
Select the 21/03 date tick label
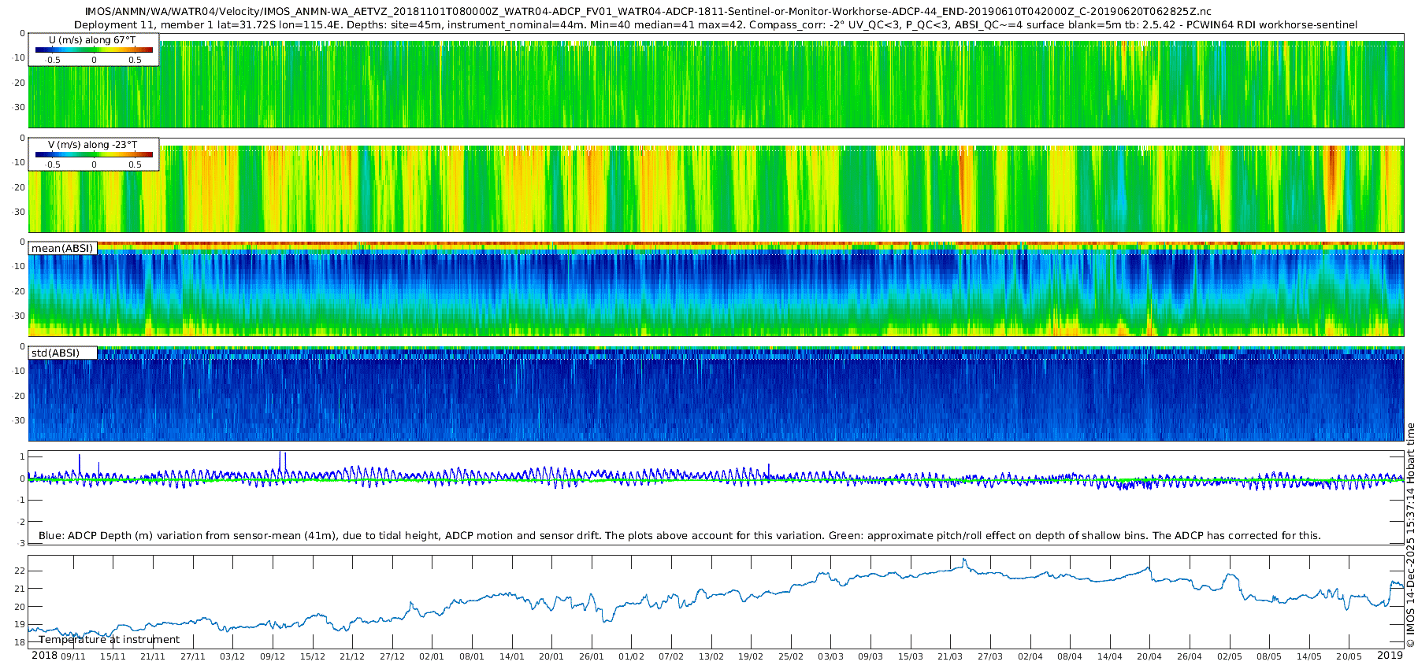click(x=950, y=656)
